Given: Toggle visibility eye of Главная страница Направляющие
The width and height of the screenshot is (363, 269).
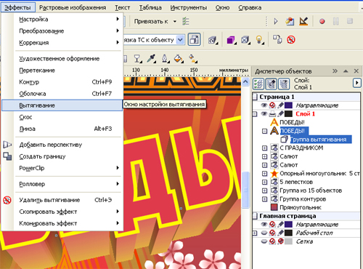Looking at the screenshot, I should (264, 225).
